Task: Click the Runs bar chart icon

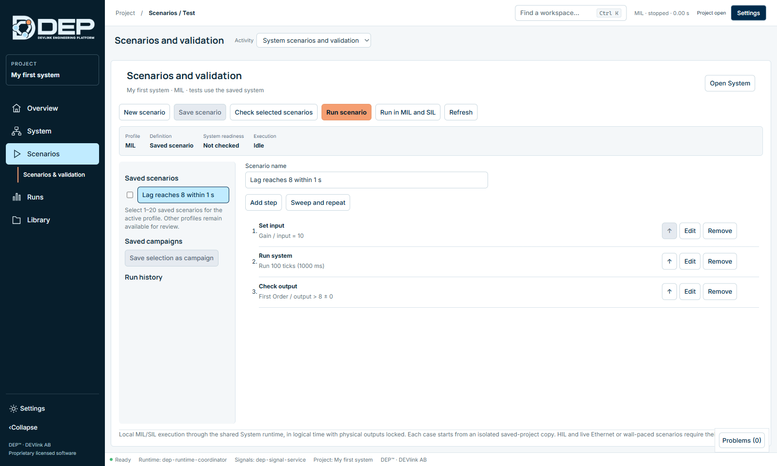Action: tap(17, 197)
